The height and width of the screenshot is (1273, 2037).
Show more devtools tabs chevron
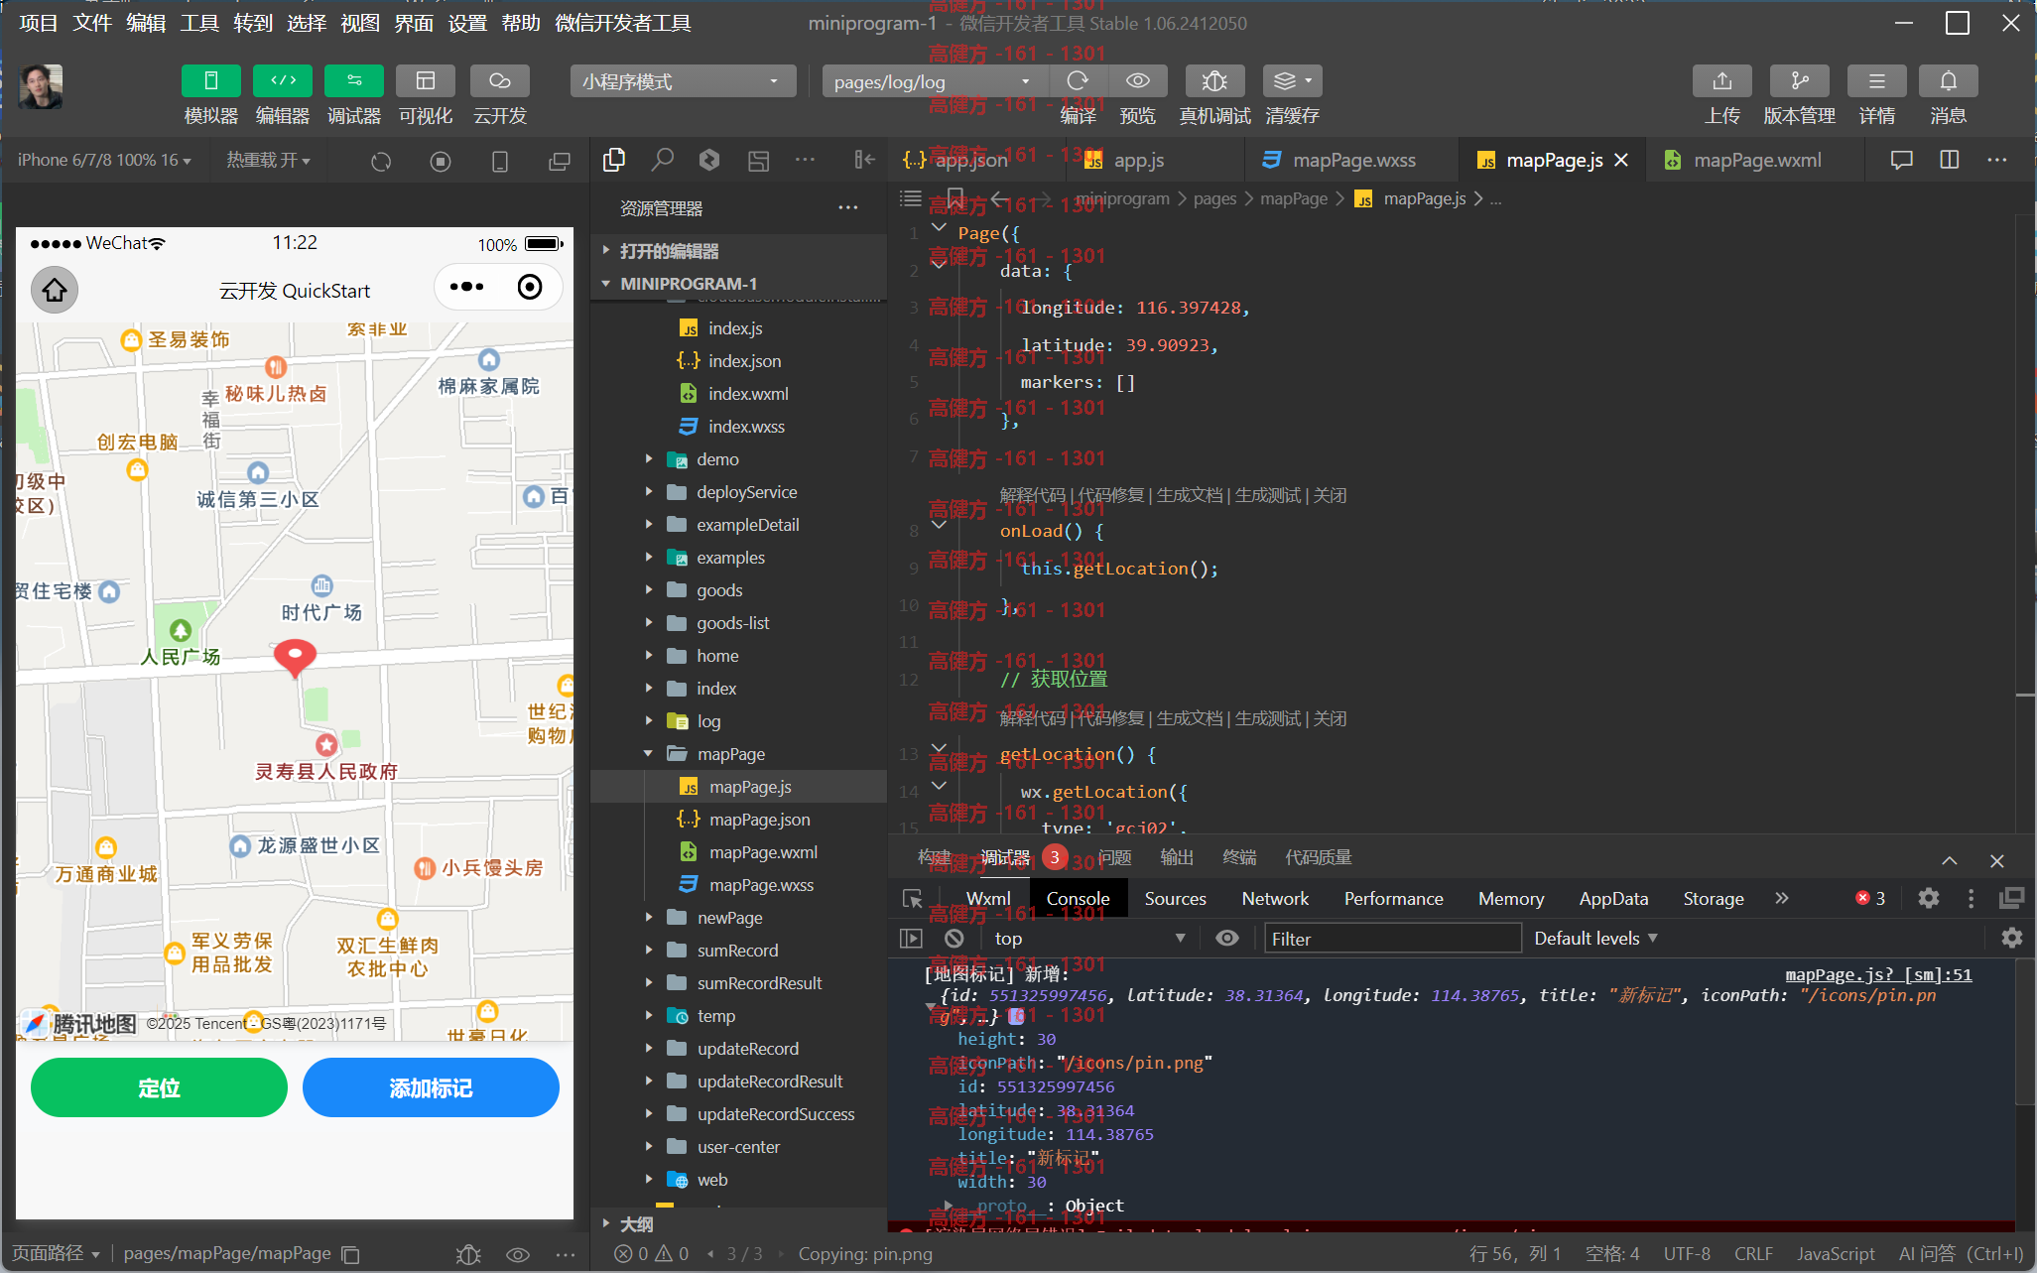click(1782, 898)
